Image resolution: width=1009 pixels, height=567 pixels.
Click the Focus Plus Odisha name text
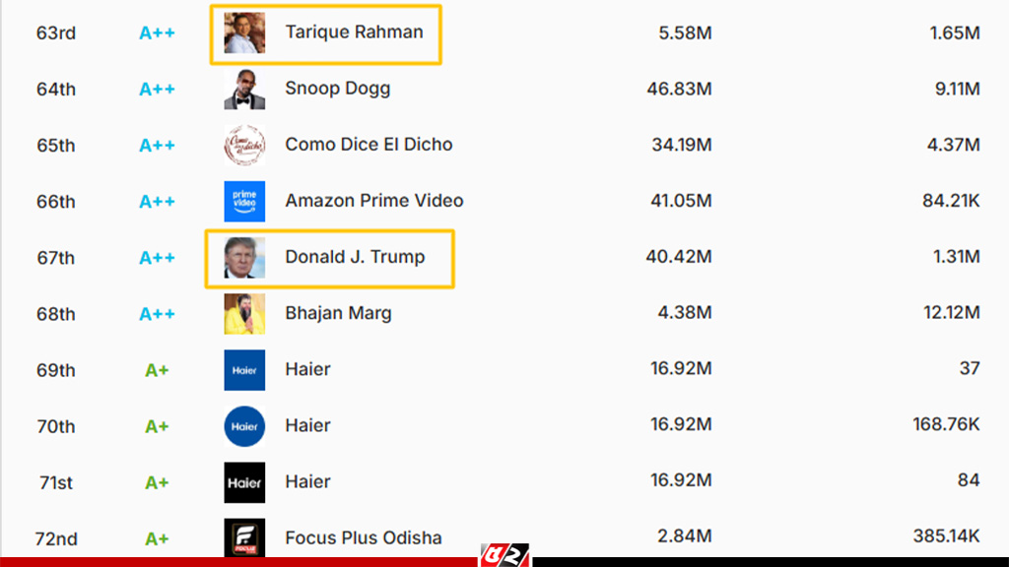[x=363, y=538]
